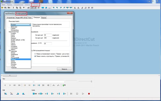The width and height of the screenshot is (161, 101).
Task: Choose Spanish in the language list
Action: tap(21, 63)
